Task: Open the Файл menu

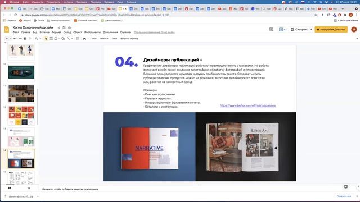Action: [x=16, y=33]
